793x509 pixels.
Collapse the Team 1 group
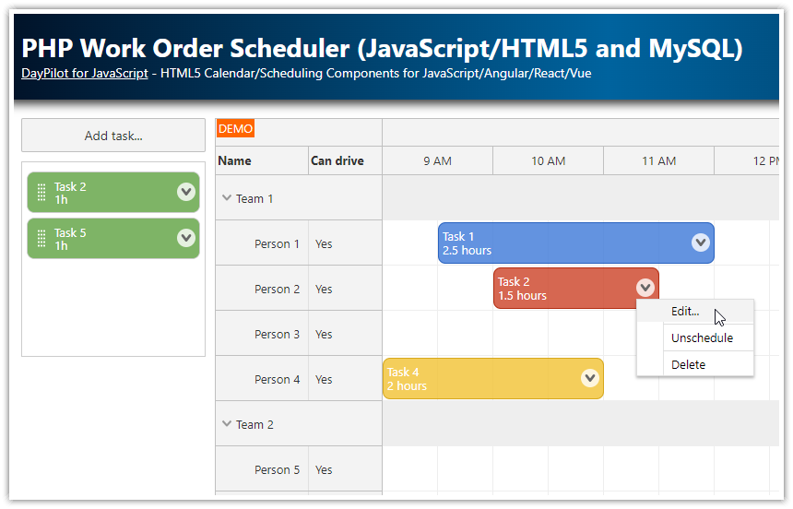point(227,198)
